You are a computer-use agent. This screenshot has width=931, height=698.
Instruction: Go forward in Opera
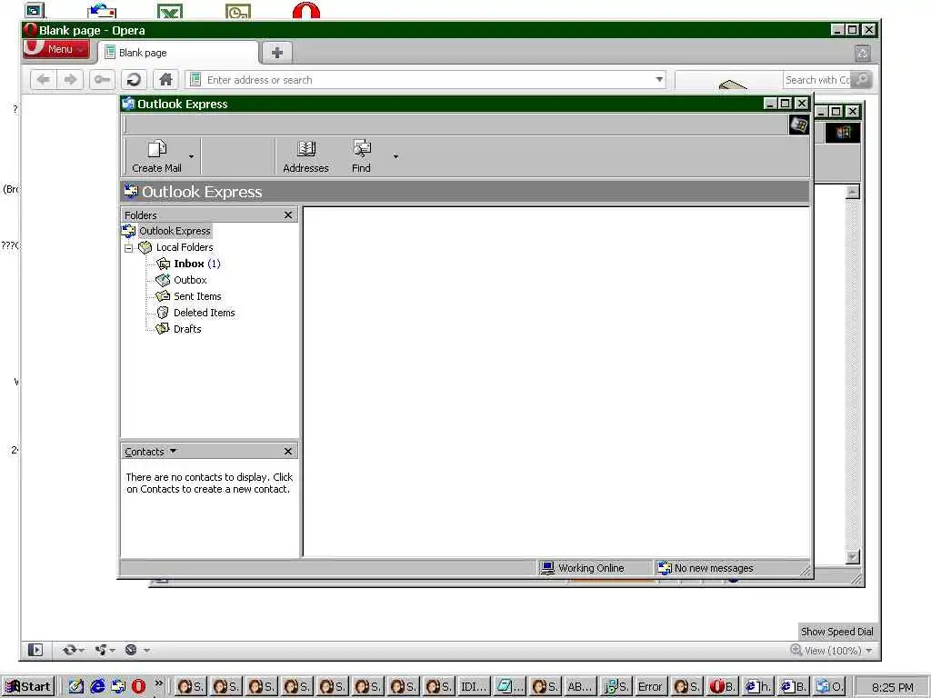click(x=70, y=80)
